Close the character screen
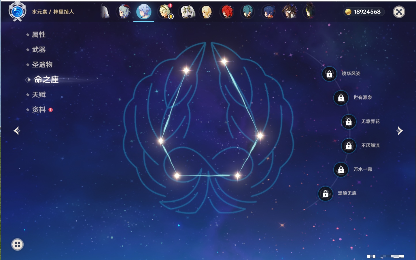416x260 pixels. point(399,12)
